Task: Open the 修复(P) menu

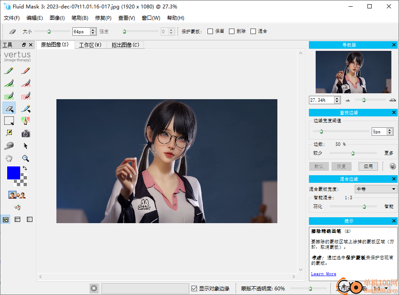Action: (x=103, y=18)
